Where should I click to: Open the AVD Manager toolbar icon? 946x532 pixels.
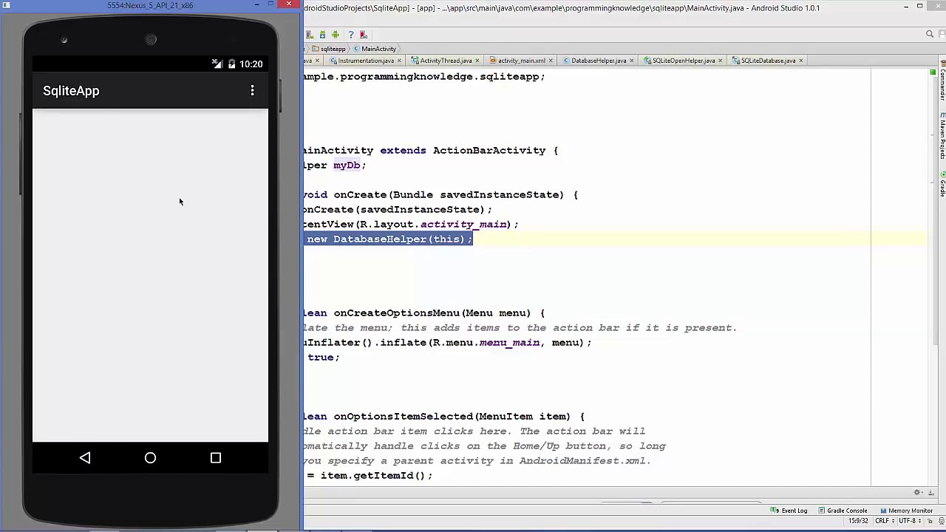[x=310, y=35]
